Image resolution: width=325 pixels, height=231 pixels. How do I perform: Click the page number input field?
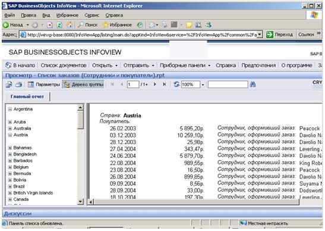pyautogui.click(x=133, y=85)
